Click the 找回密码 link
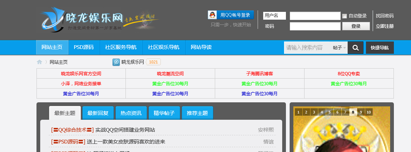Screen dimensions: 411x152 pyautogui.click(x=385, y=16)
